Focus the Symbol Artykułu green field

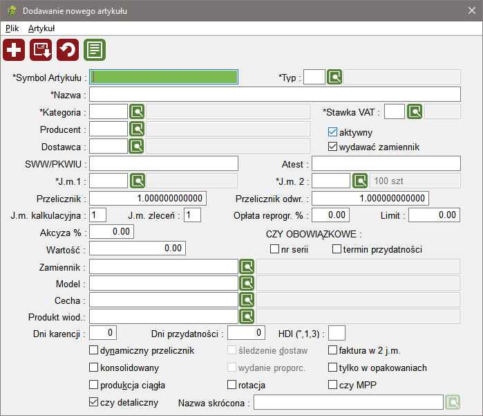pos(164,77)
